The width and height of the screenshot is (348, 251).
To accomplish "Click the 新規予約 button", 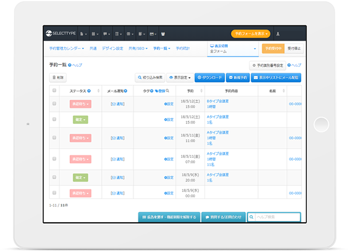I will [237, 78].
